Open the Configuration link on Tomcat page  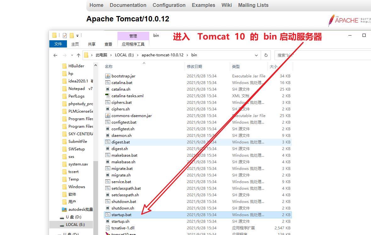point(169,5)
